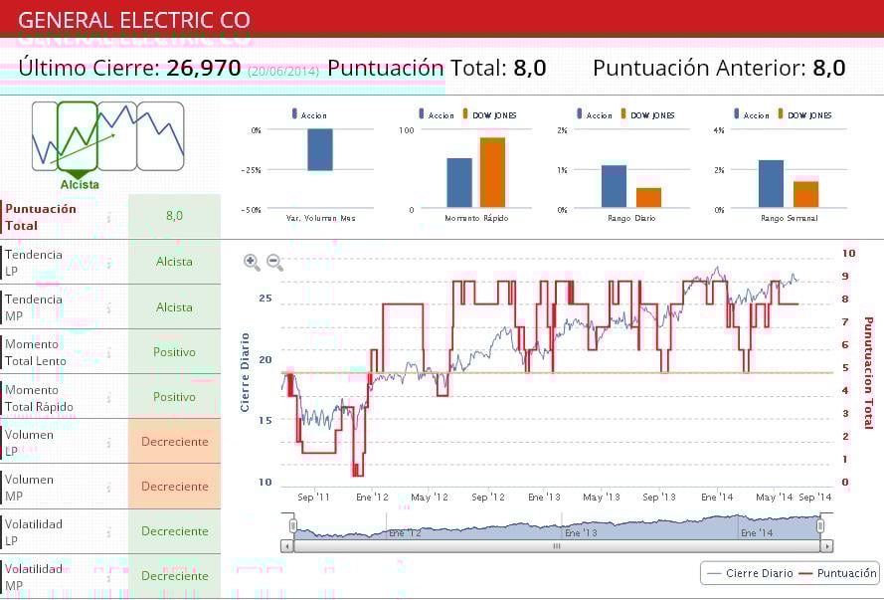Image resolution: width=884 pixels, height=600 pixels.
Task: Select the Último Cierre value 26,970
Action: pyautogui.click(x=204, y=69)
